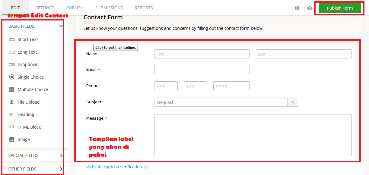
Task: Click the green Publish Form button
Action: (x=339, y=8)
